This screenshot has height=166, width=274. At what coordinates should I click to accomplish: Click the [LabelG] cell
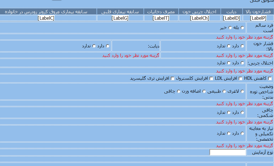coord(120,18)
